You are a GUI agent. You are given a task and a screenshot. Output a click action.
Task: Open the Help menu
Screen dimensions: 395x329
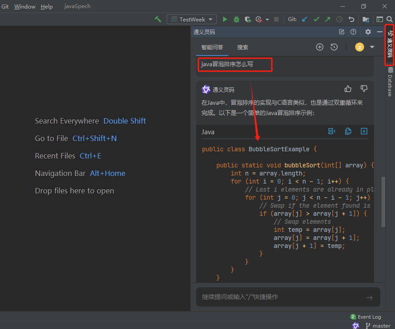[47, 7]
